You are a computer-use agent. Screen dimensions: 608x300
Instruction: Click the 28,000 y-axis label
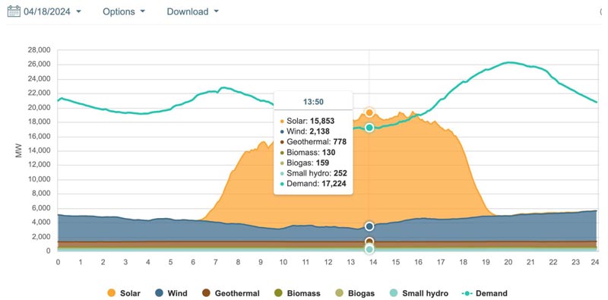[x=39, y=50]
